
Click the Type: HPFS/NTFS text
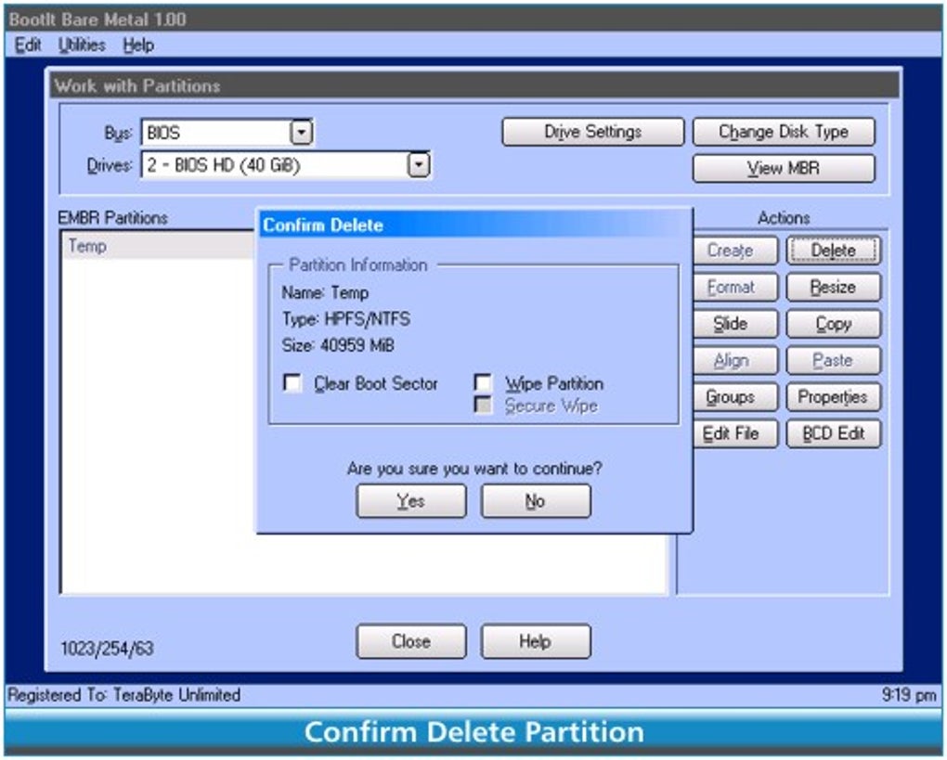coord(346,318)
